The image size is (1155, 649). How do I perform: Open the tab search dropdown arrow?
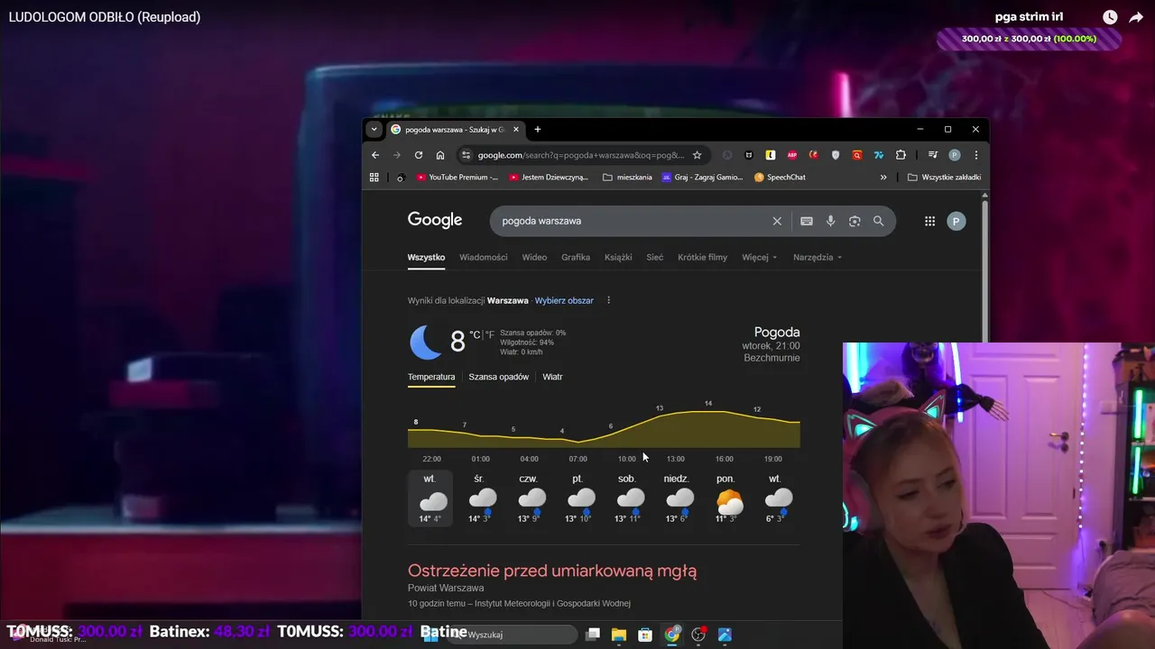[374, 129]
